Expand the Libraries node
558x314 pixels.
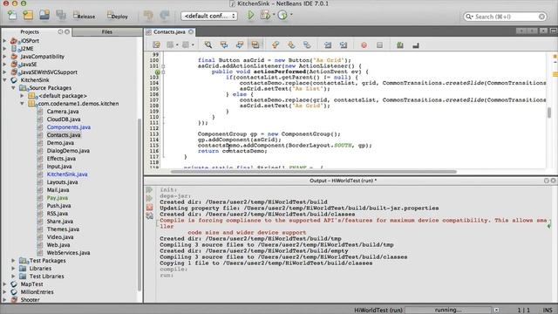click(13, 269)
